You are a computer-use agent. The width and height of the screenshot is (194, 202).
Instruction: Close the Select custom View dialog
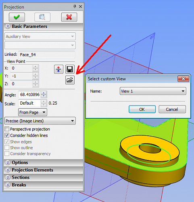click(184, 79)
